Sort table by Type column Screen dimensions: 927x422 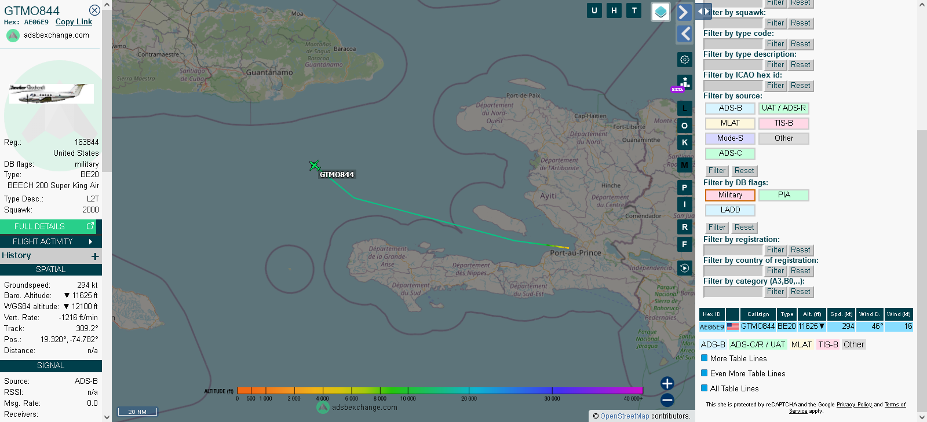(787, 314)
